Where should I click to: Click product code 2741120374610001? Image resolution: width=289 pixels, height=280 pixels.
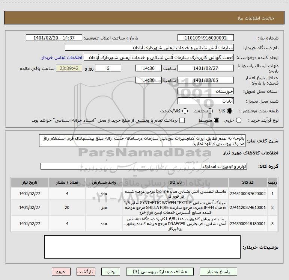click(248, 207)
